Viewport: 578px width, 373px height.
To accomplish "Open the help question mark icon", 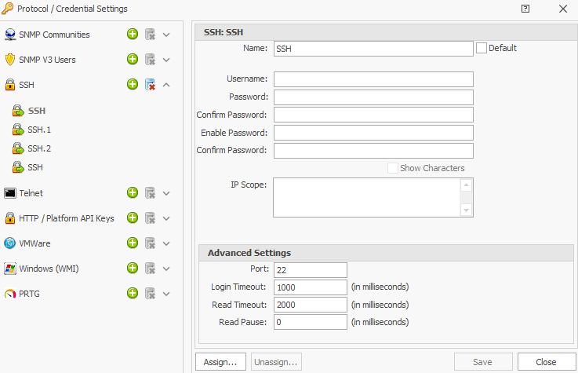I will [x=525, y=9].
